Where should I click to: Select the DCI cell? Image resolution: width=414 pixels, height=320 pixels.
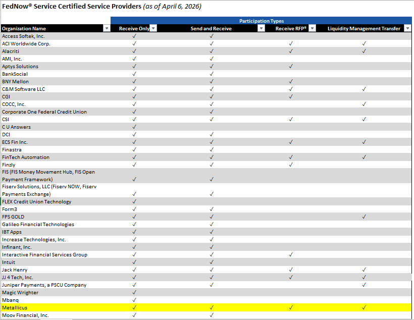[x=56, y=134]
